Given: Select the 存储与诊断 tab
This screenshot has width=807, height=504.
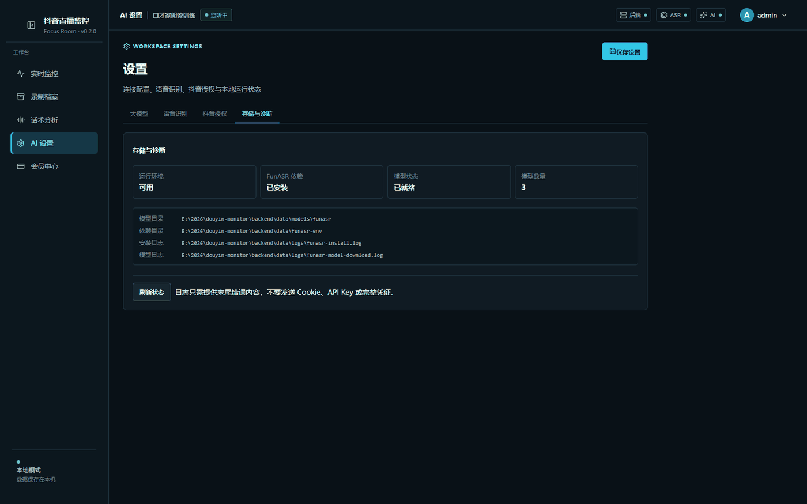Looking at the screenshot, I should (257, 113).
